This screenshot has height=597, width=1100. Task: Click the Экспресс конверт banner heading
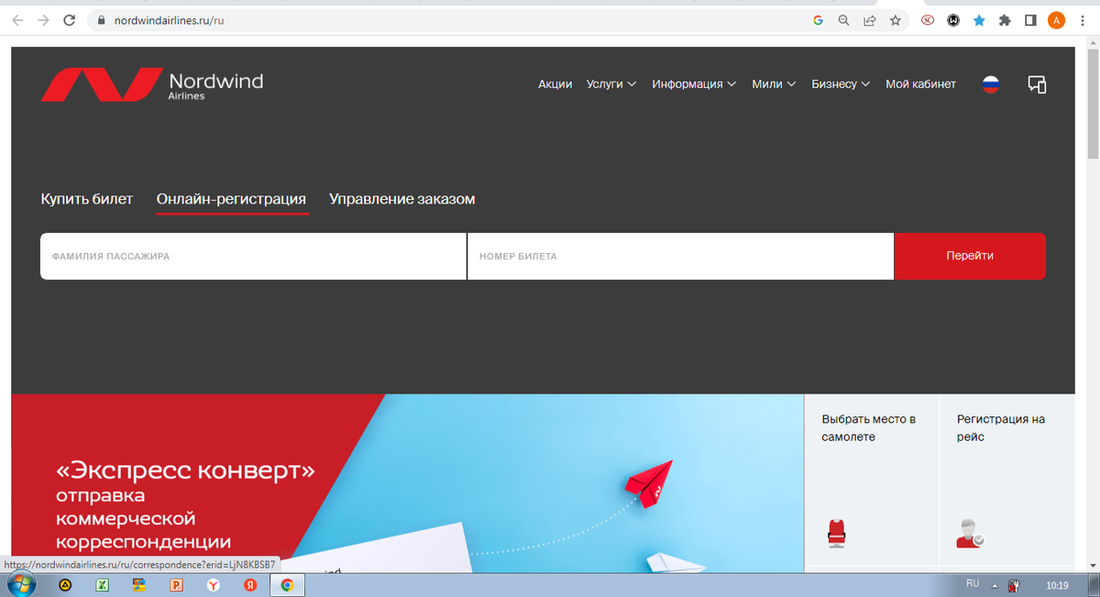tap(185, 471)
